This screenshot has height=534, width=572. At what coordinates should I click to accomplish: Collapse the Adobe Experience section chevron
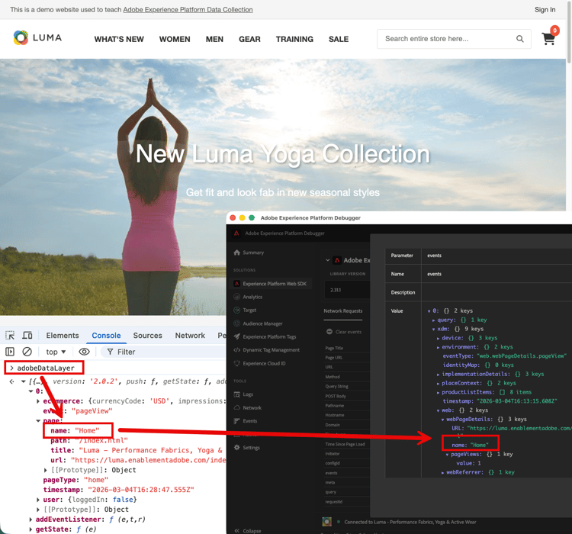pyautogui.click(x=328, y=260)
